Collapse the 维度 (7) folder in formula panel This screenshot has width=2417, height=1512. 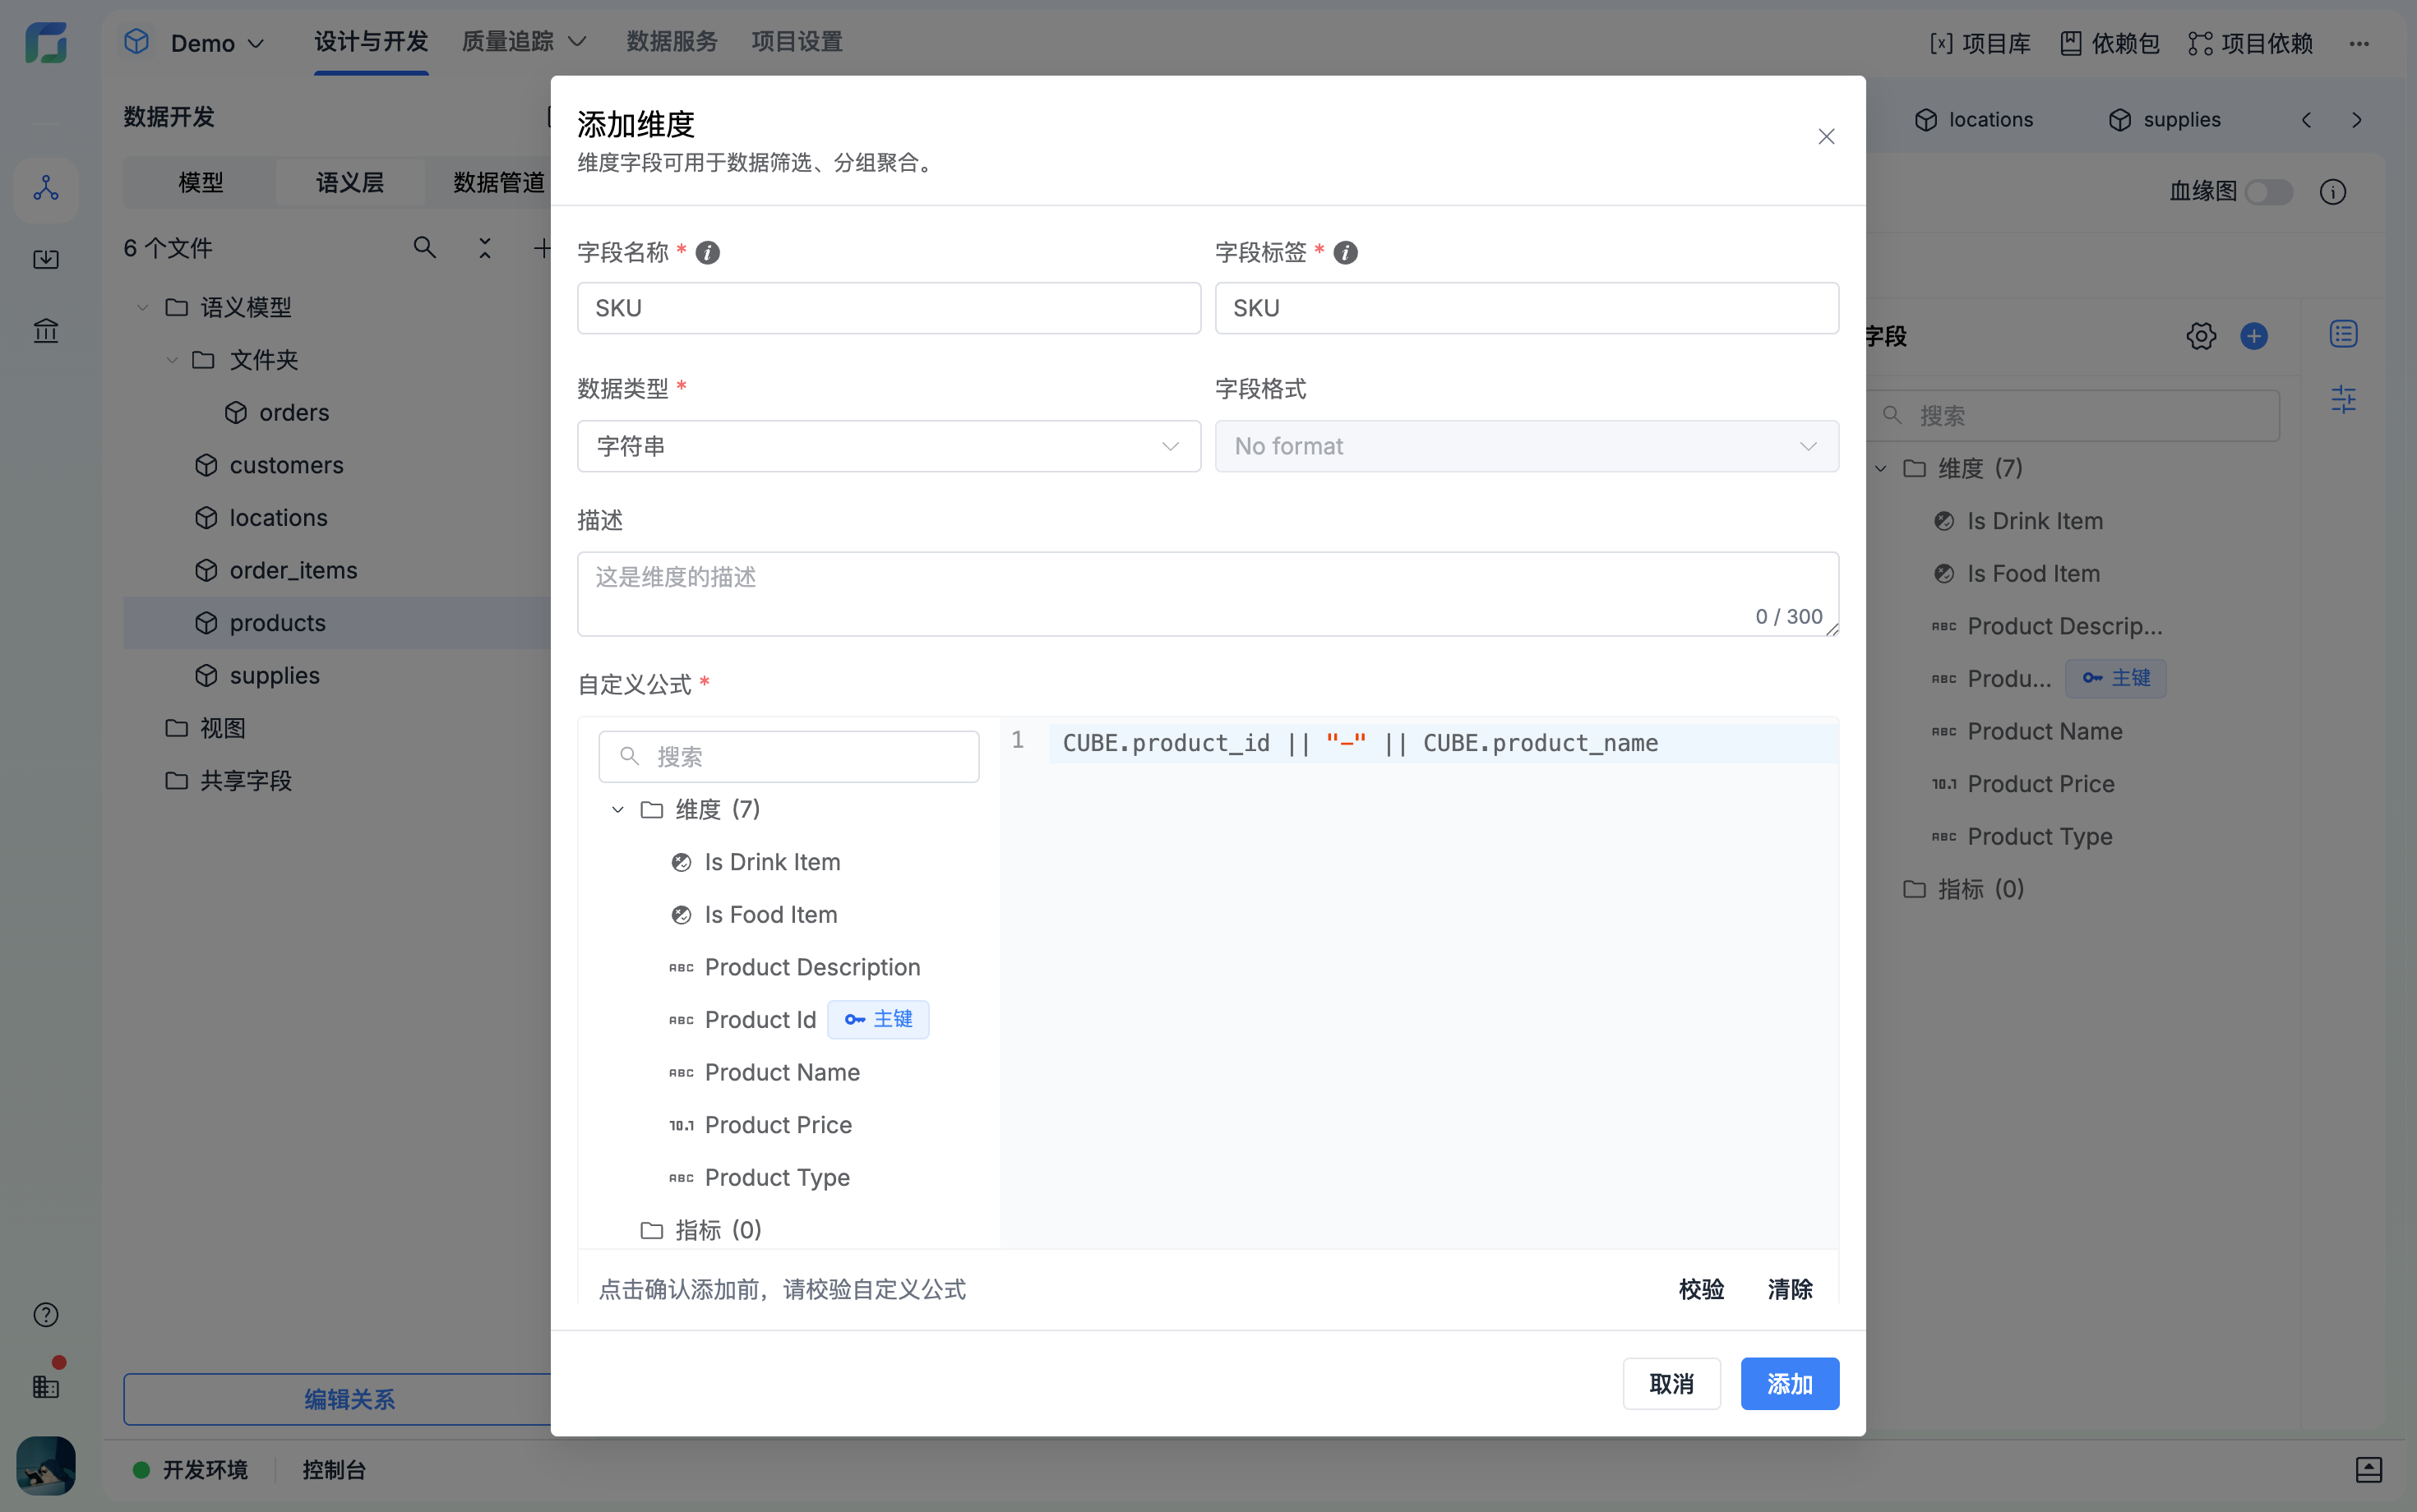click(618, 809)
